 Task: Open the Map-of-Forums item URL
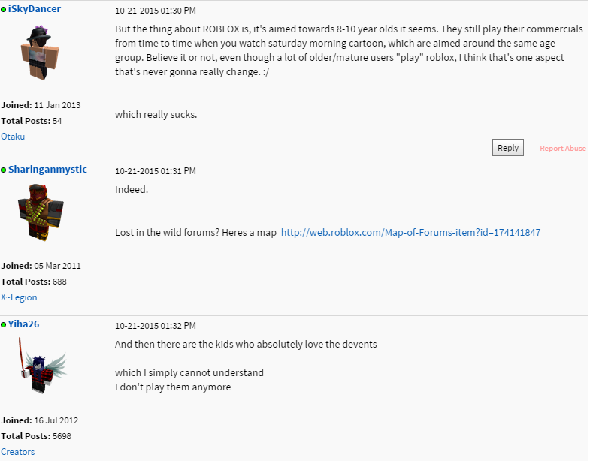(410, 233)
